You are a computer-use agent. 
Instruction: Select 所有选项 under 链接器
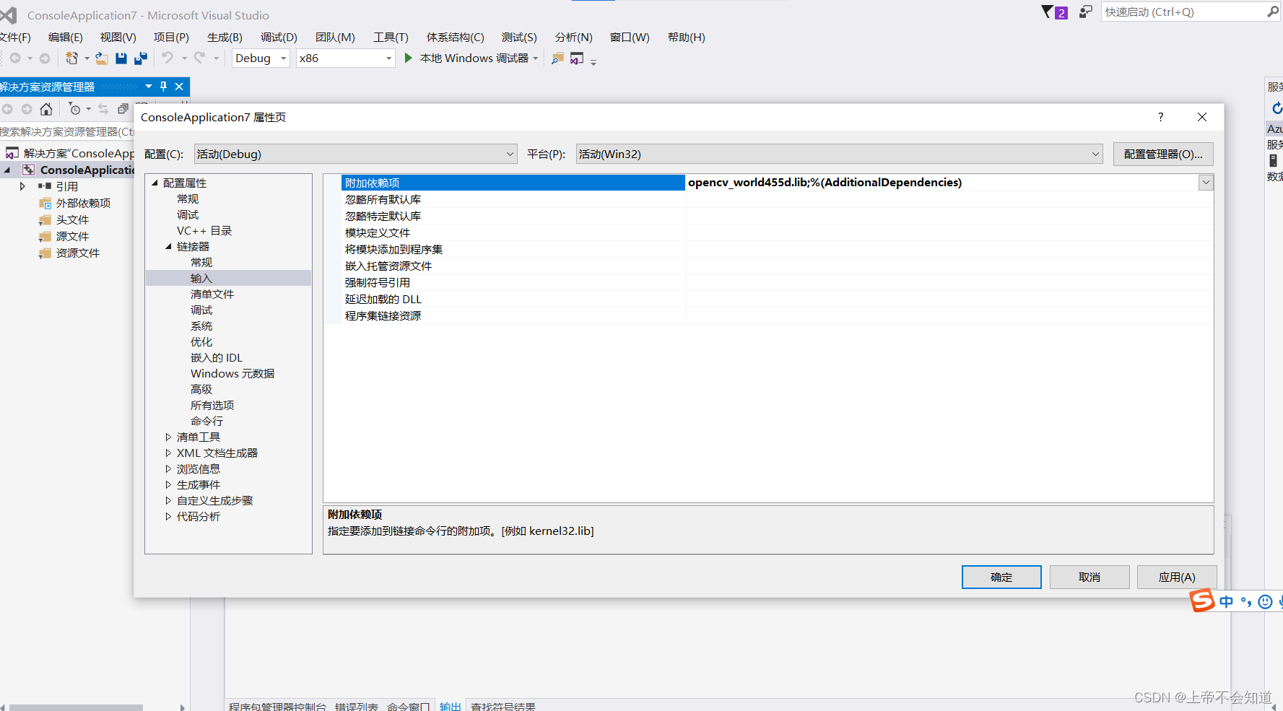pyautogui.click(x=212, y=406)
